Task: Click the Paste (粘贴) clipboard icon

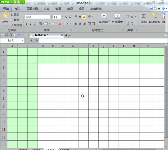Action: [5, 16]
